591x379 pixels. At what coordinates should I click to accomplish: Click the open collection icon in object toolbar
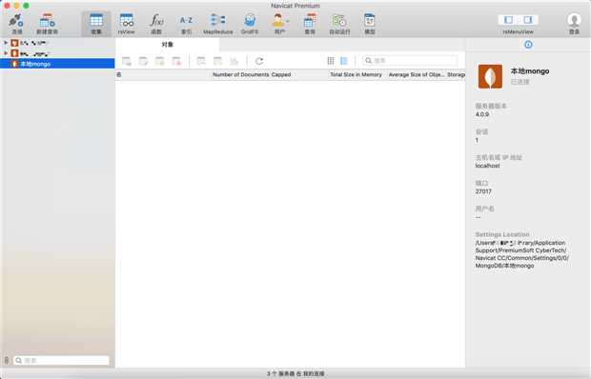(x=127, y=61)
